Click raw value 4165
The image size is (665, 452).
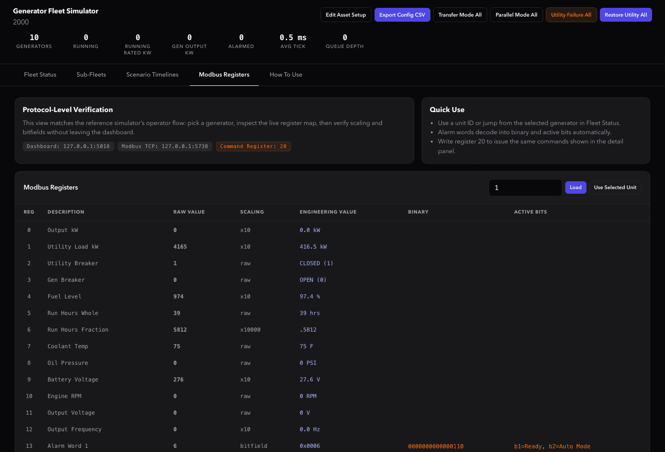180,247
